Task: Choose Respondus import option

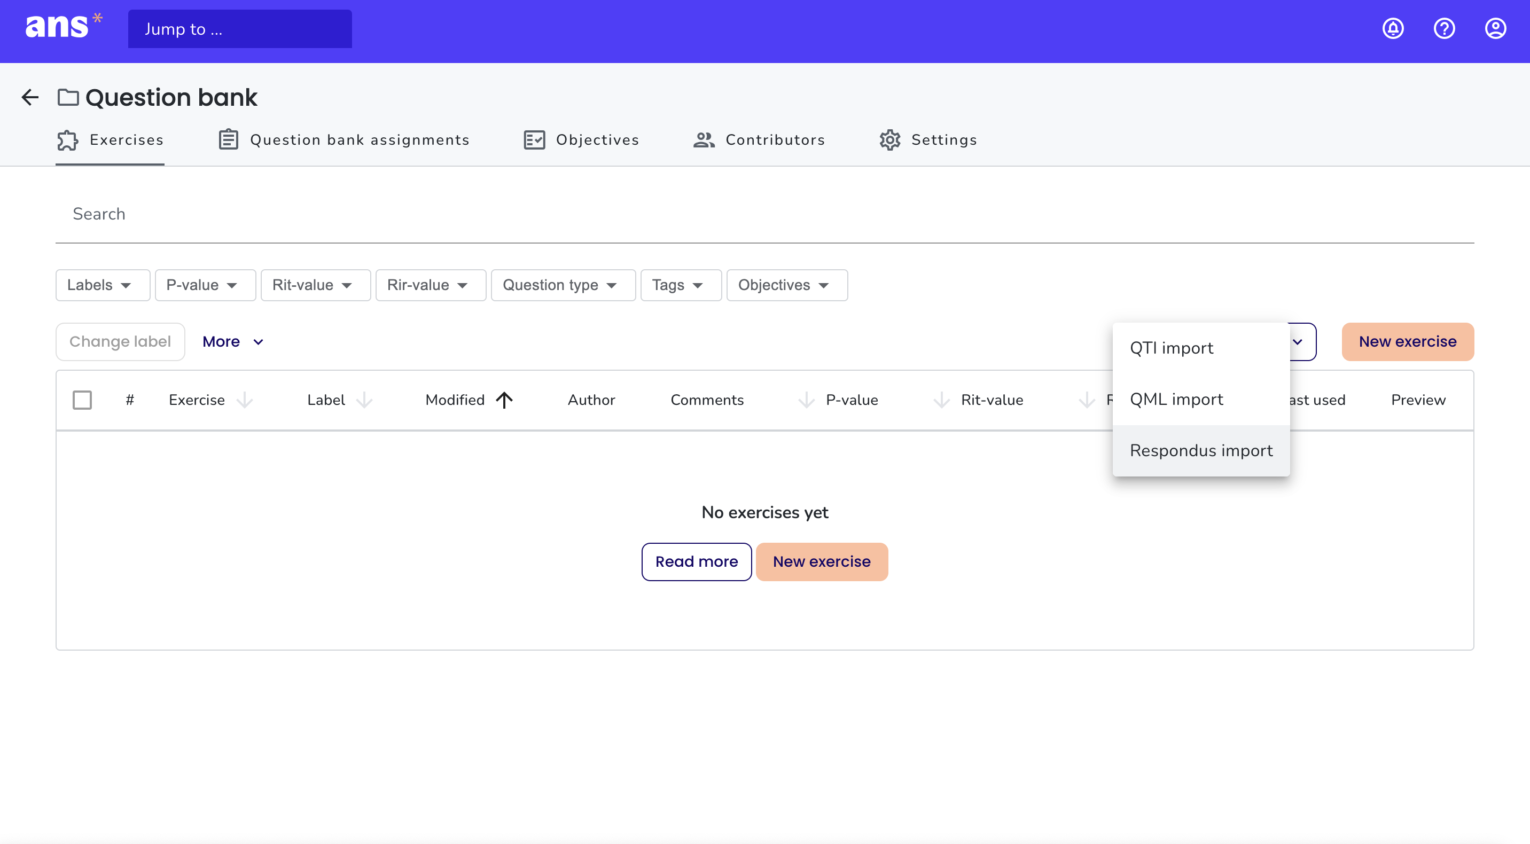Action: point(1201,451)
